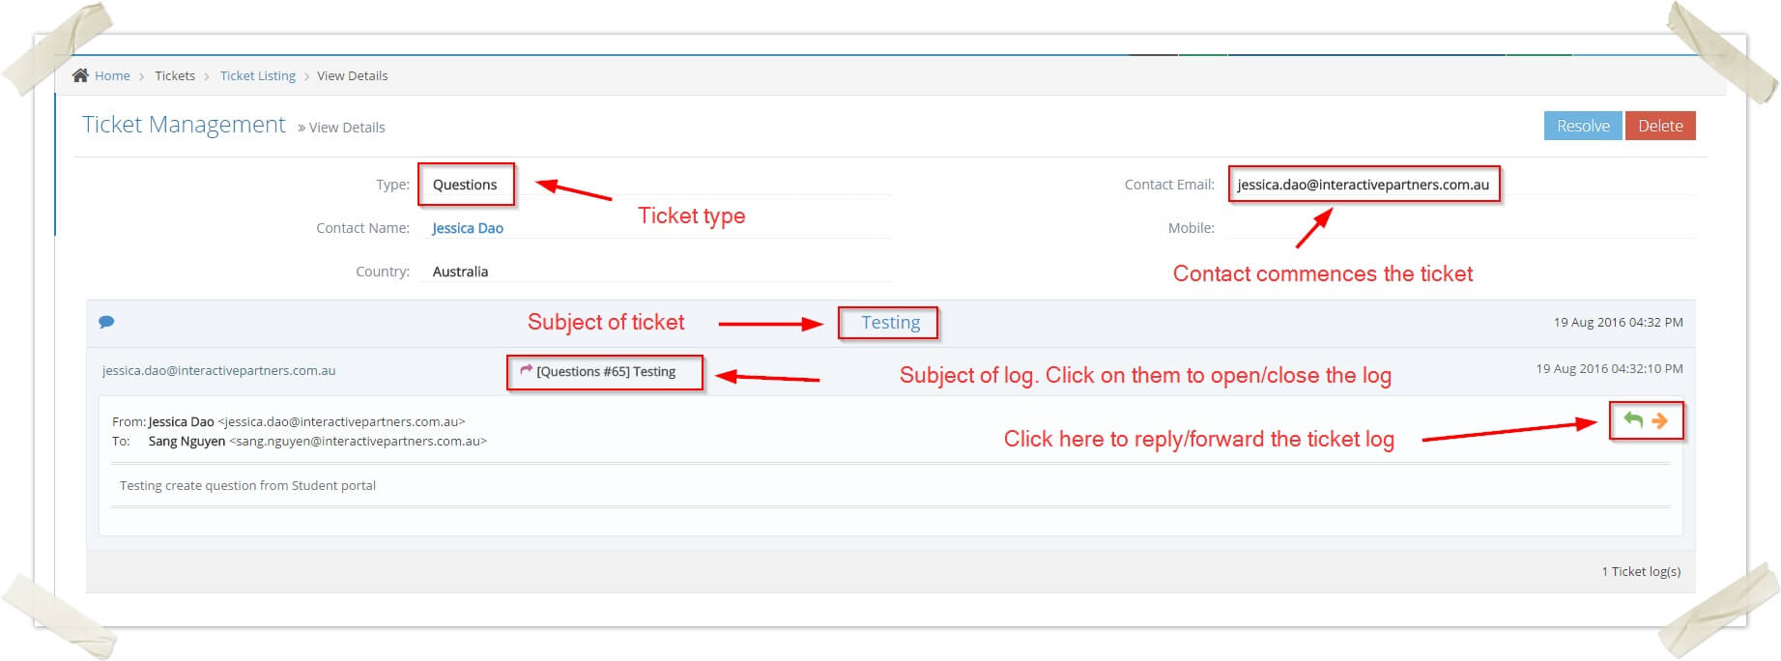Click the pink forwarded arrow icon in log subject

coord(526,370)
